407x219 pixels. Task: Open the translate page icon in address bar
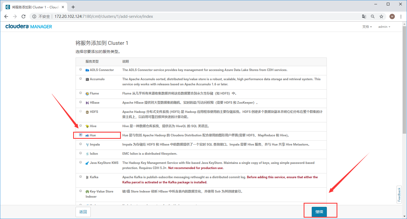pyautogui.click(x=364, y=16)
